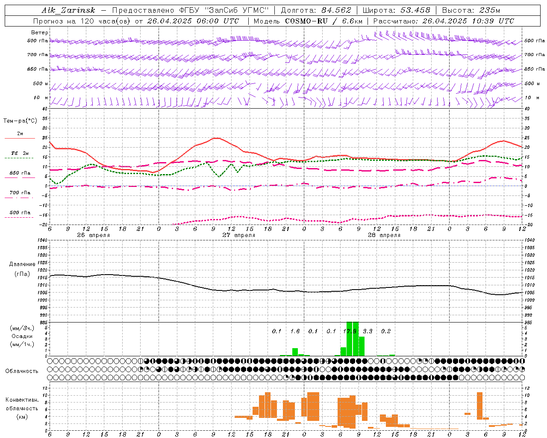Click the Давление pressure panel title
The image size is (547, 438).
(x=22, y=264)
